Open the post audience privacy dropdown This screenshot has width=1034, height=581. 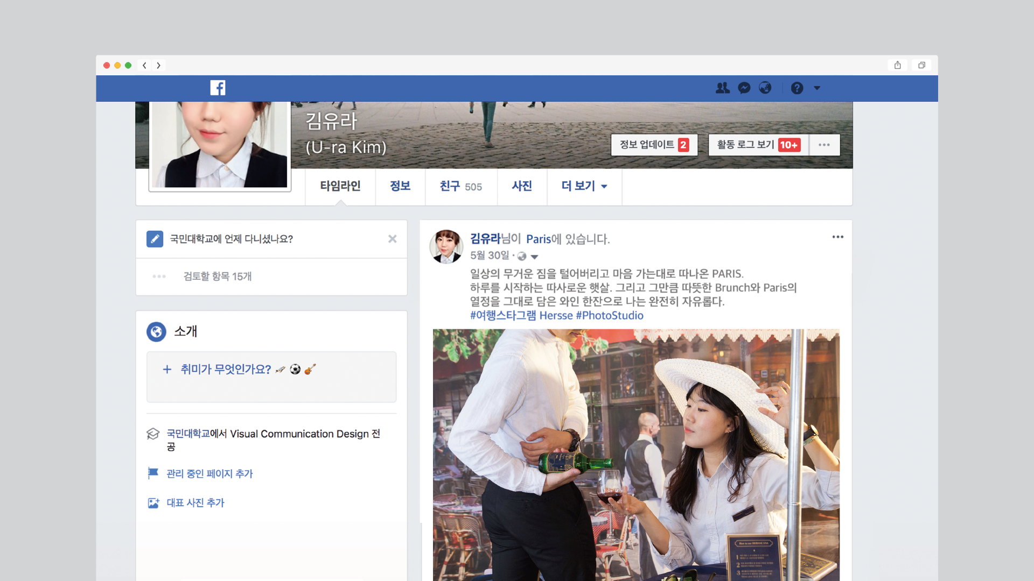tap(534, 257)
